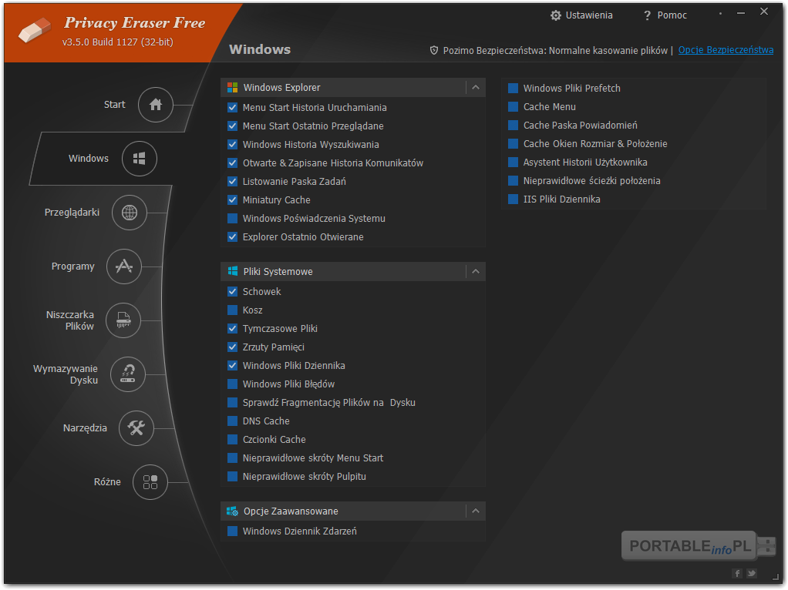788x590 pixels.
Task: Open the Programy tab
Action: pos(73,267)
